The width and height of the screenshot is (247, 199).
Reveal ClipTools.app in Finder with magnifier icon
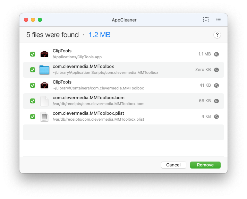[x=216, y=54]
